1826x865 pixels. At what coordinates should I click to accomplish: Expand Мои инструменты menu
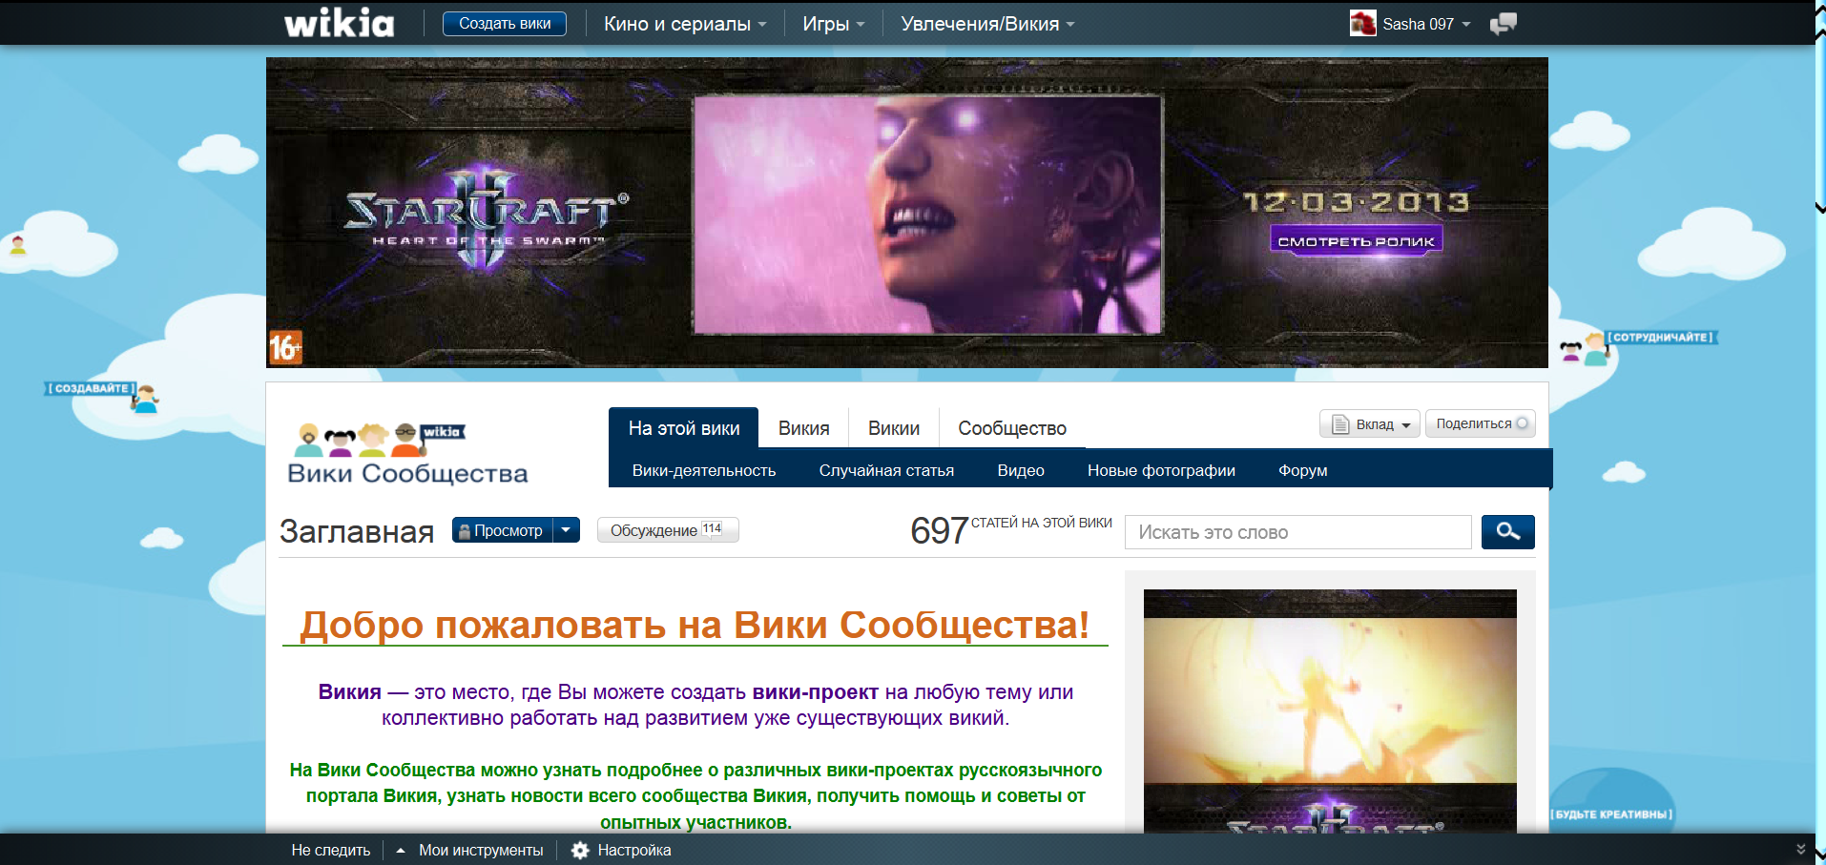point(469,850)
